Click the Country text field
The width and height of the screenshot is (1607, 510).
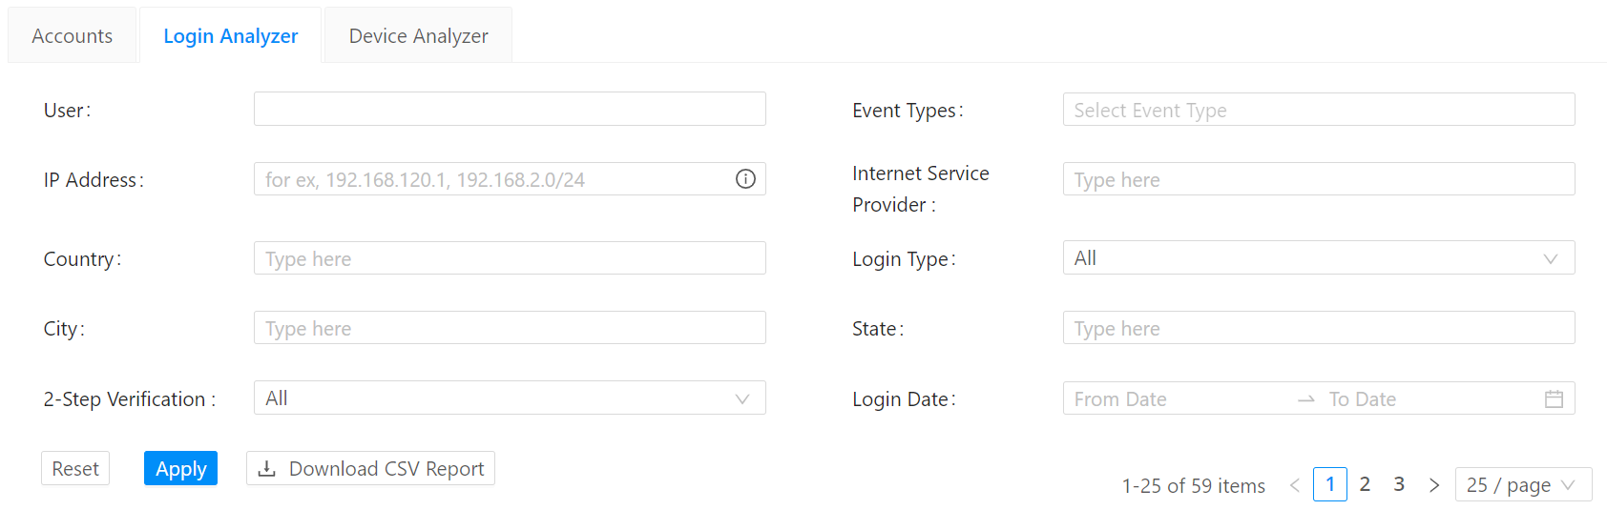[509, 258]
